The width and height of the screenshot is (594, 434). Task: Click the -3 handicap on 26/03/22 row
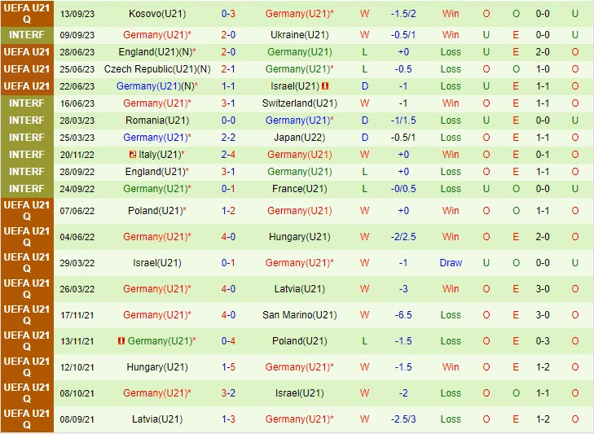click(403, 289)
